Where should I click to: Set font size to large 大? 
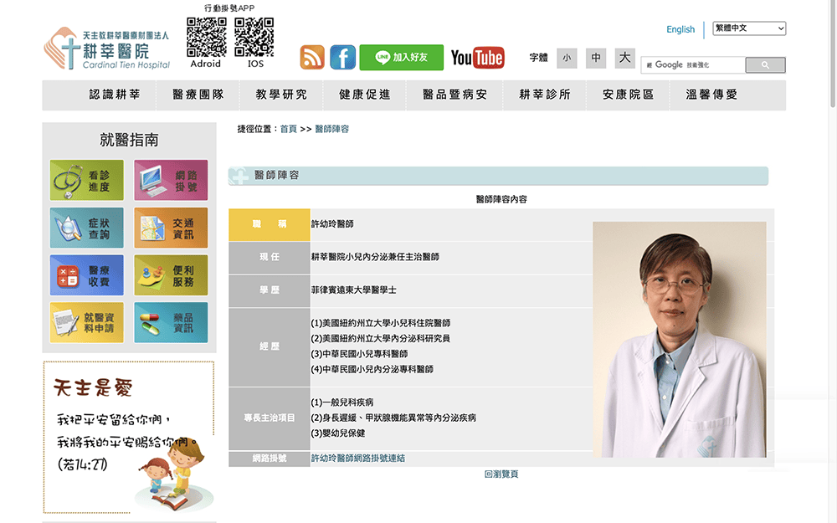point(624,58)
